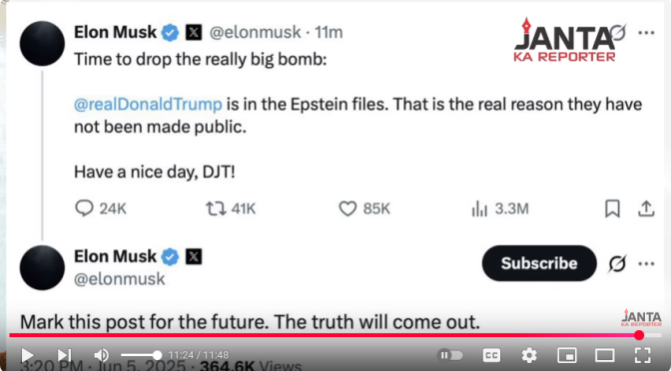
Task: Skip to the next video
Action: tap(64, 355)
